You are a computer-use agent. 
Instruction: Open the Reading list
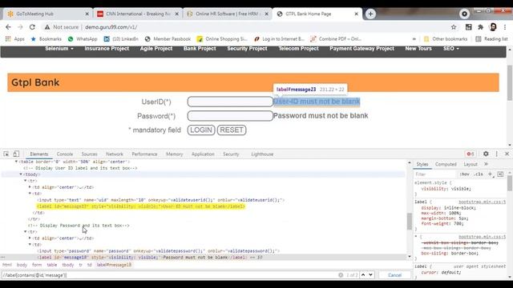click(x=491, y=39)
